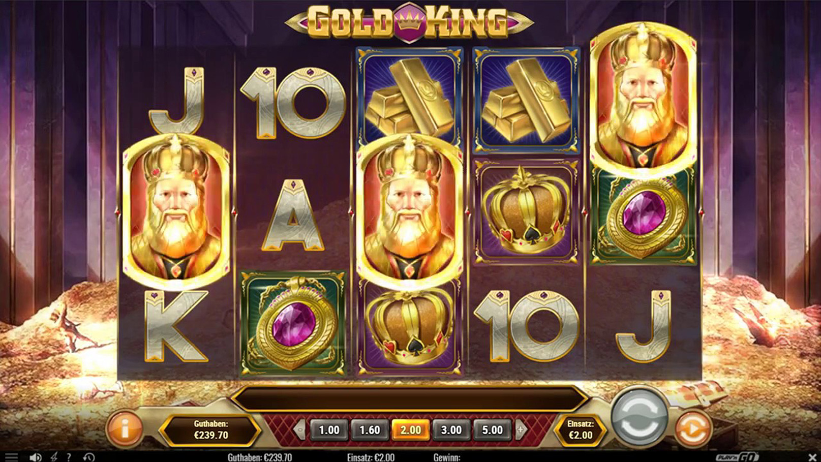This screenshot has height=462, width=821.
Task: Increase bet with the plus arrow
Action: [521, 430]
